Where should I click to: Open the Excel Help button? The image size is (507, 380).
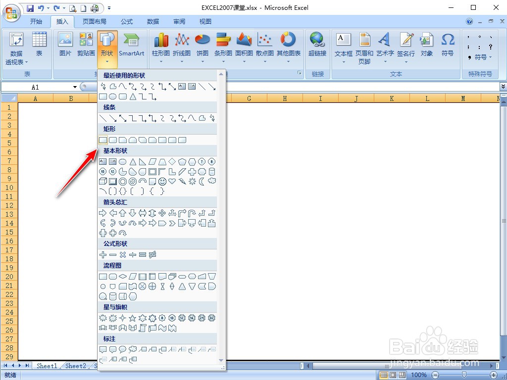point(469,22)
